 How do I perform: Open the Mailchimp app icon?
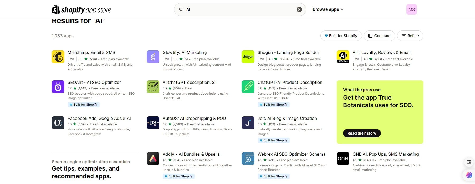pos(58,57)
